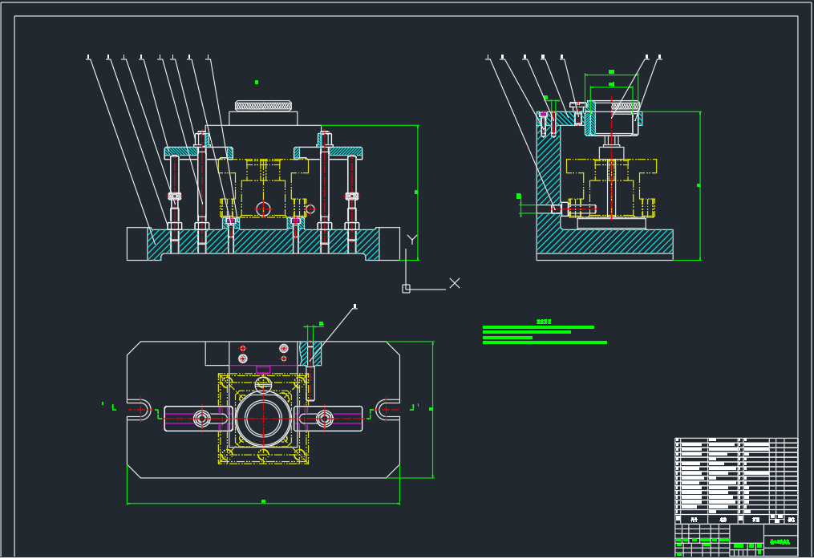Select the knurled knob atop the front view
814x559 pixels.
(x=263, y=106)
